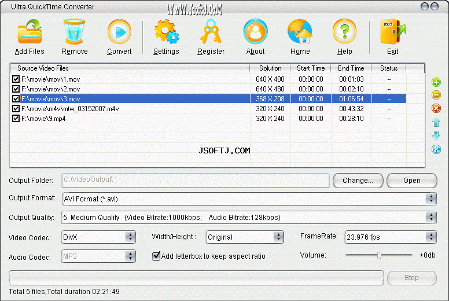
Task: Click the Solution column header
Action: click(x=270, y=68)
